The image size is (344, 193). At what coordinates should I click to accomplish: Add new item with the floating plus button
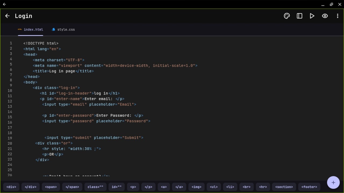pyautogui.click(x=333, y=183)
